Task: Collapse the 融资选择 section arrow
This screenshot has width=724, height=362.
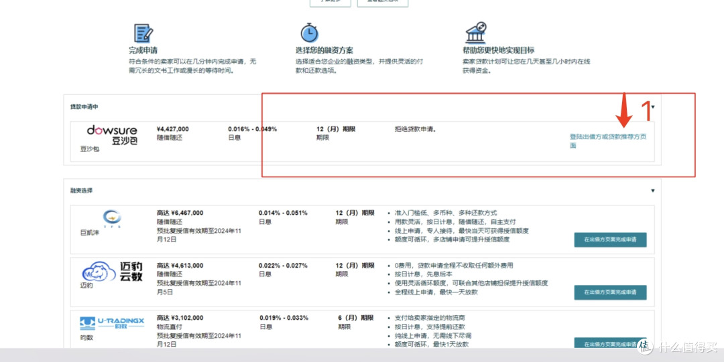Action: [x=652, y=191]
